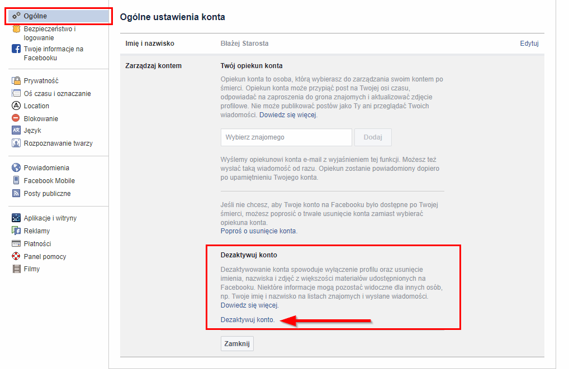Click the Dezaktywuj konto bold heading
Image resolution: width=569 pixels, height=369 pixels.
click(249, 255)
